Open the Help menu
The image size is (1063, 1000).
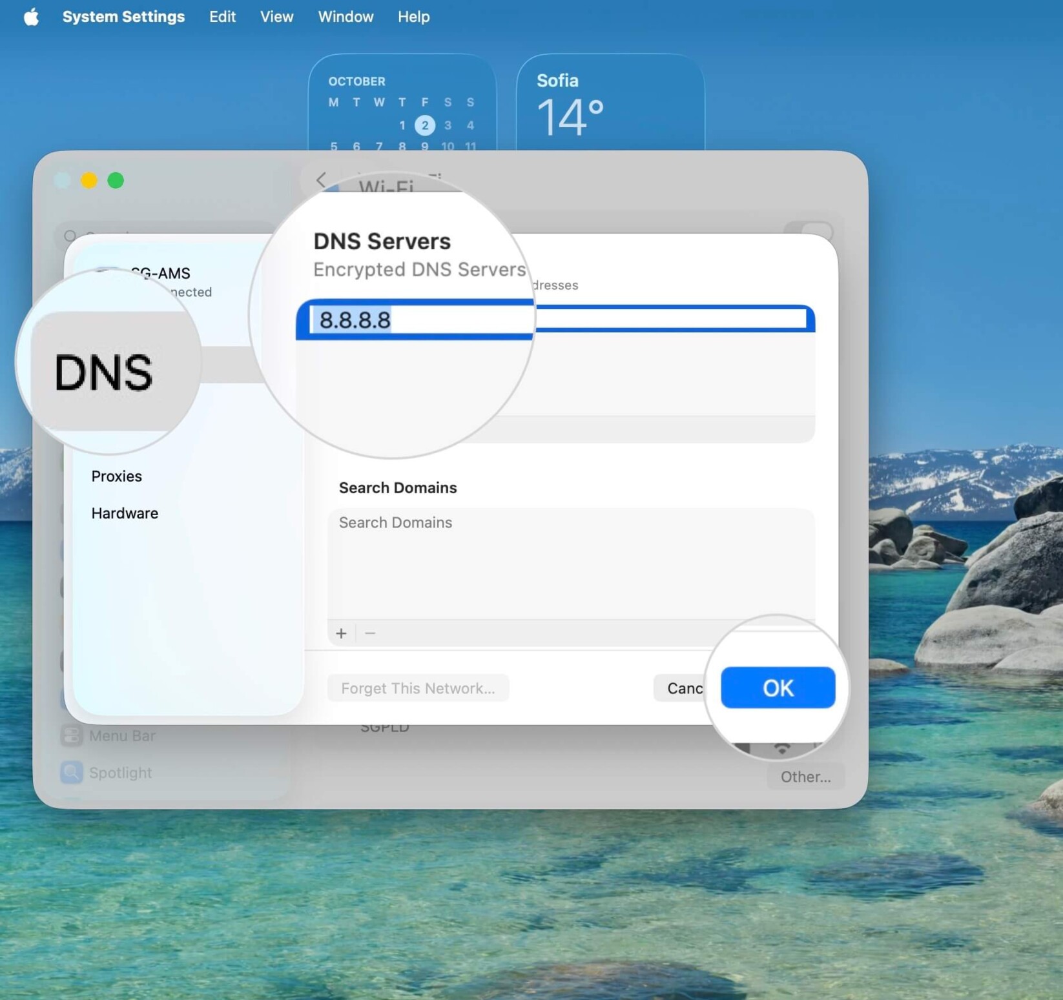tap(413, 17)
